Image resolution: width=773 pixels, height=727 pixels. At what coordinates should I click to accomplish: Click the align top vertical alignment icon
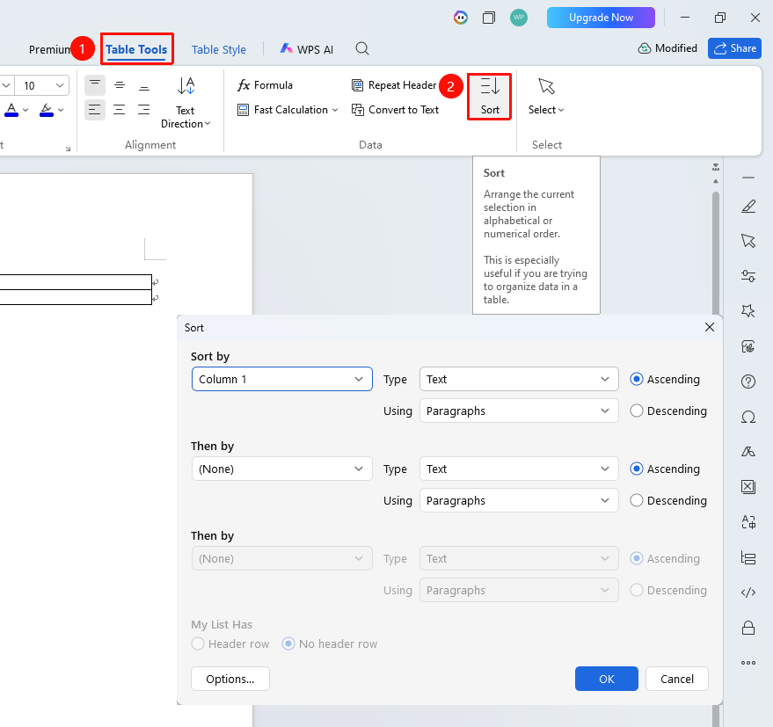click(95, 85)
